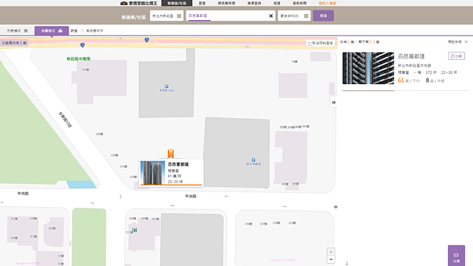
Task: Open the site logo homepage link
Action: coord(139,3)
